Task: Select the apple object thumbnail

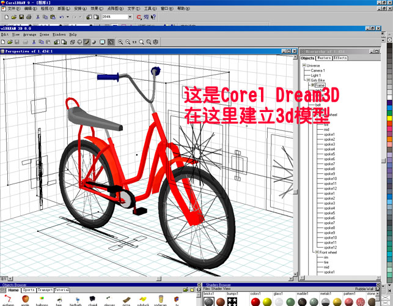Action: 25,299
